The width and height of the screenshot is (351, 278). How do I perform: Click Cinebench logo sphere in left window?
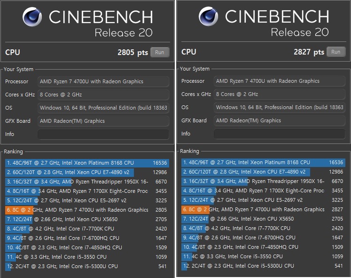(32, 17)
